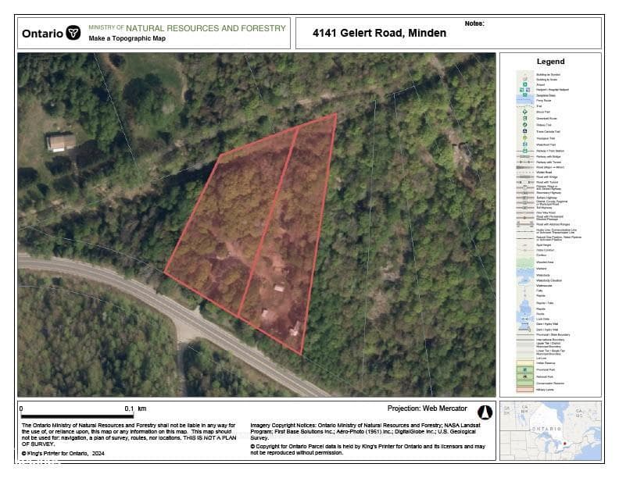Click the red location dot on inset map
This screenshot has height=478, width=619.
[565, 444]
